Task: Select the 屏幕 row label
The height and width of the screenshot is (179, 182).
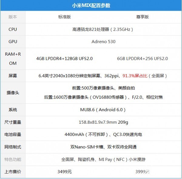Action: tap(13, 76)
